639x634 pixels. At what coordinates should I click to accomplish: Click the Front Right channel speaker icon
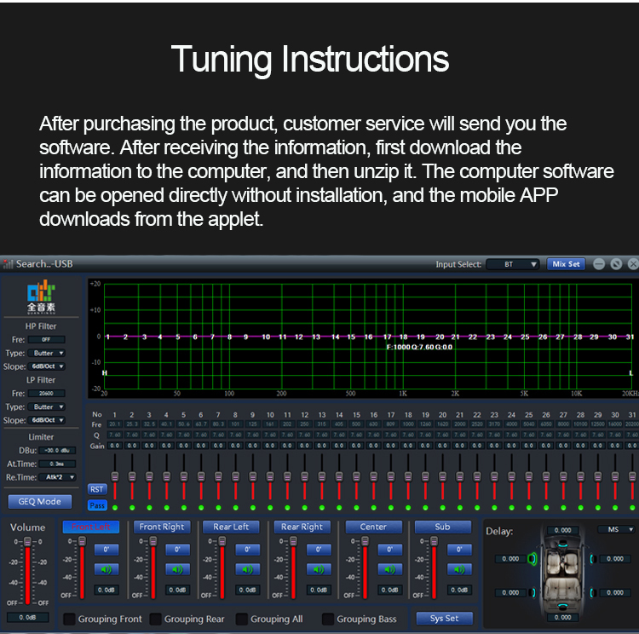pyautogui.click(x=176, y=569)
